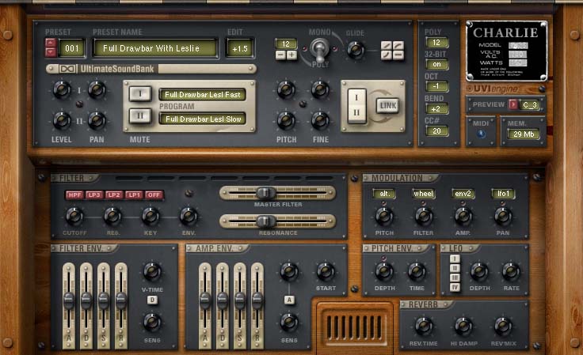Click the preset number 001 display
Screen dimensions: 583x355
pos(72,48)
